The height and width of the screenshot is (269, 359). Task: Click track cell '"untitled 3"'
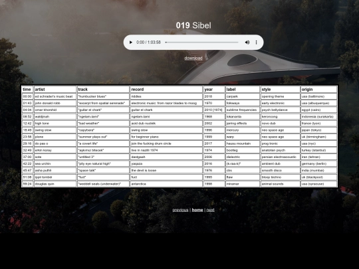pyautogui.click(x=103, y=157)
